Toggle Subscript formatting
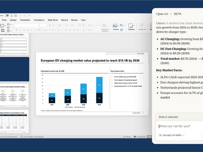This screenshot has height=152, width=203. coord(36,30)
